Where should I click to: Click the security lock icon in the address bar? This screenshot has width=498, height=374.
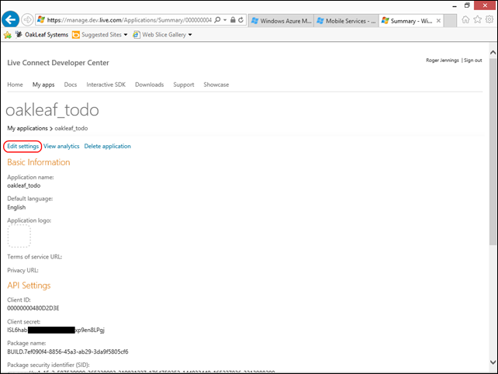click(x=233, y=20)
